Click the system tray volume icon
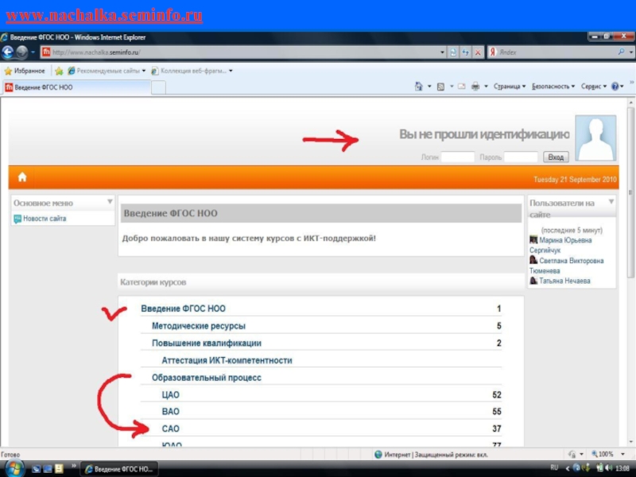Viewport: 636px width, 477px height. coord(608,468)
